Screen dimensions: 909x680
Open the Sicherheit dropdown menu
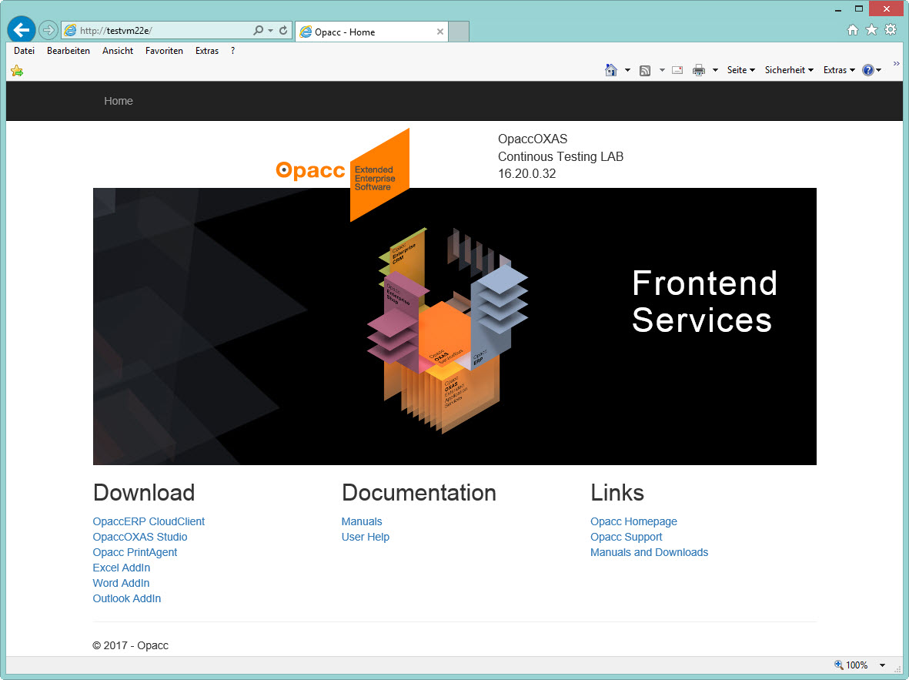[x=789, y=70]
